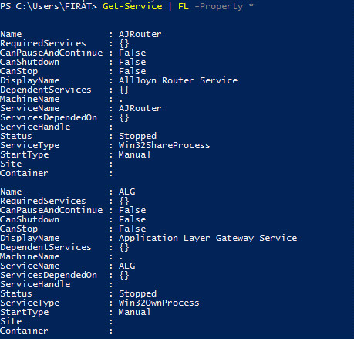Click ALG value beside second Name label
Image resolution: width=354 pixels, height=339 pixels.
pyautogui.click(x=126, y=192)
